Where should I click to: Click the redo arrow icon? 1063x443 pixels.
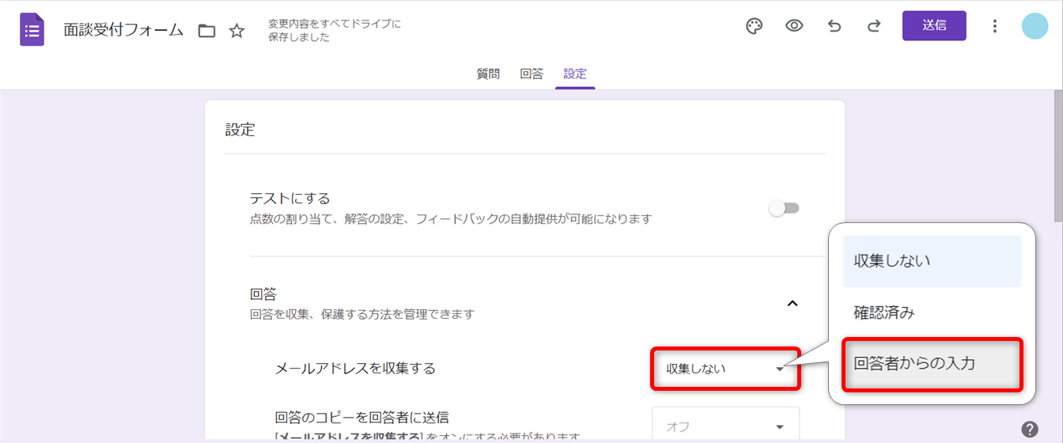[x=874, y=26]
